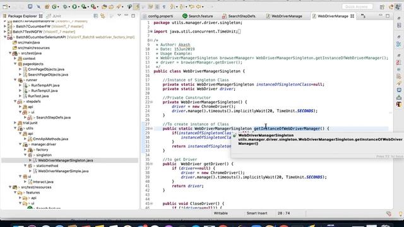The height and width of the screenshot is (227, 404).
Task: Collapse the Batch8CucumberSeleniumAPI project
Action: pos(5,37)
